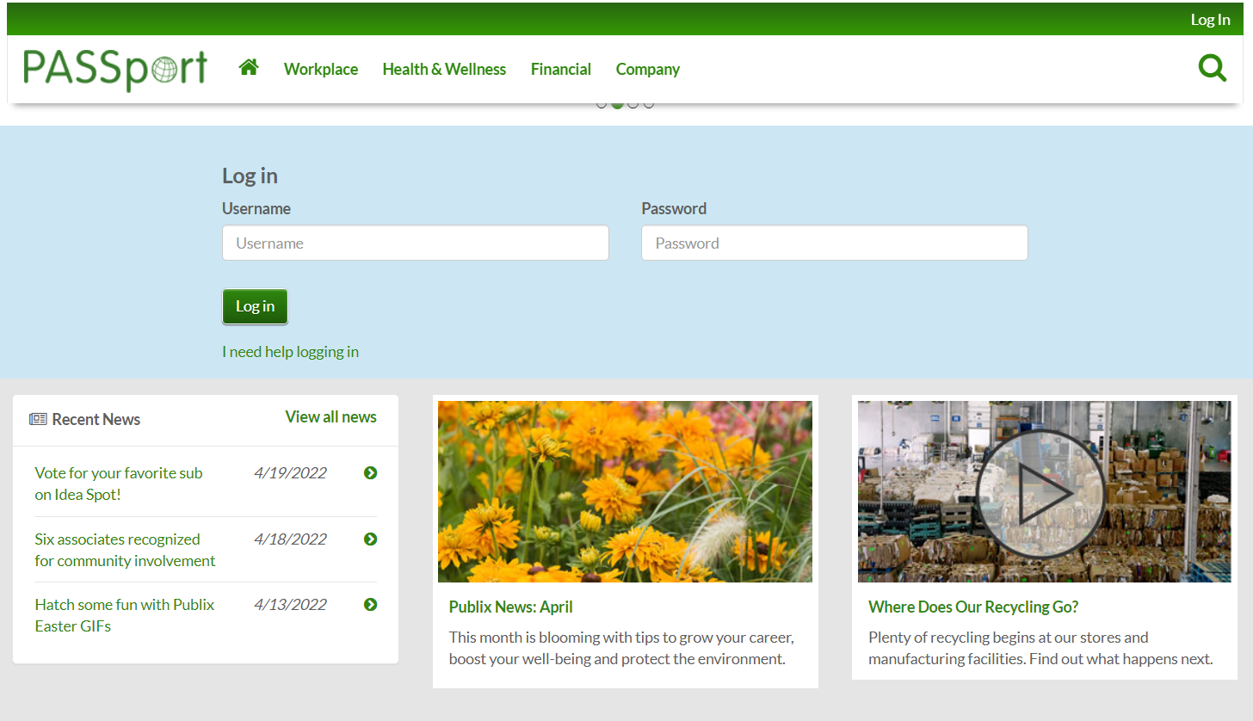
Task: Click the Username input field
Action: [416, 243]
